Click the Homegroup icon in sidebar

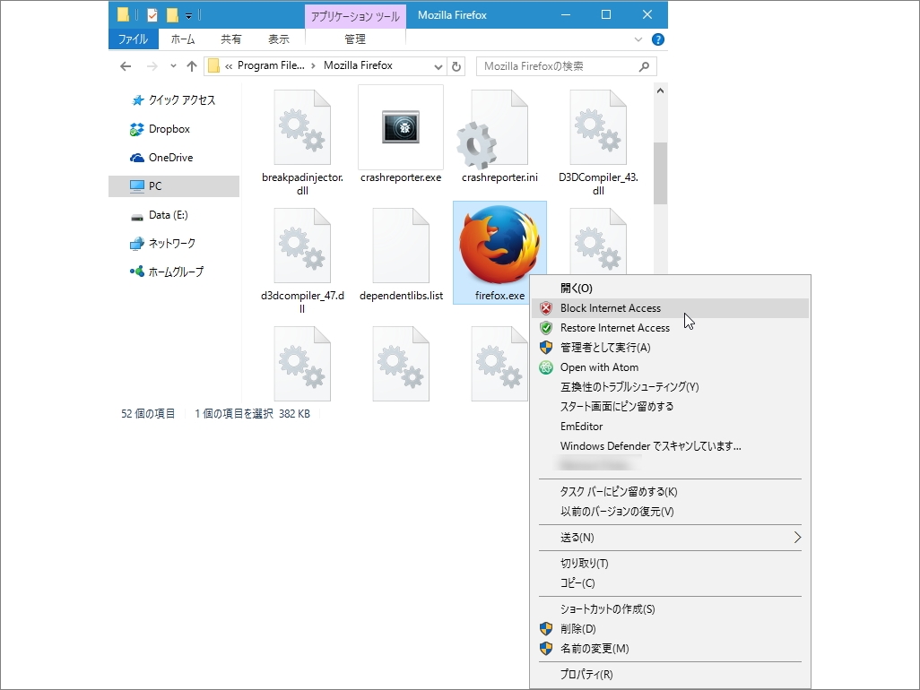point(136,272)
